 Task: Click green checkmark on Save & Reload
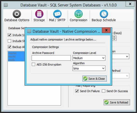click(x=106, y=102)
